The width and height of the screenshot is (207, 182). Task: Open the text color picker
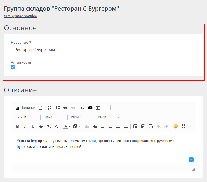point(67,127)
